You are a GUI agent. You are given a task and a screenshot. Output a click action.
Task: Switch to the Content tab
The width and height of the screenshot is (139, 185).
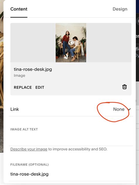point(19,9)
